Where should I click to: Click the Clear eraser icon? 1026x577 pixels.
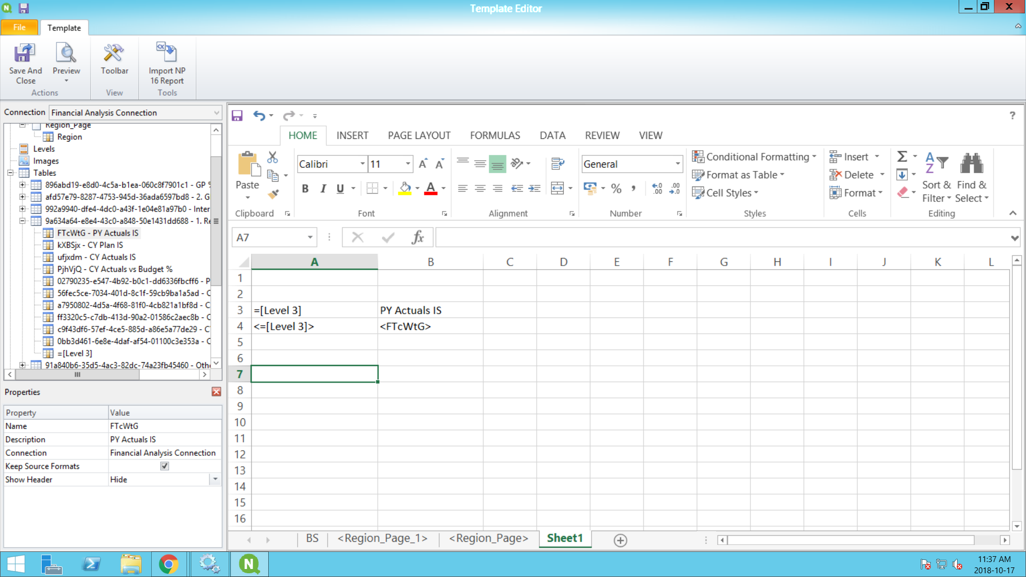[903, 192]
